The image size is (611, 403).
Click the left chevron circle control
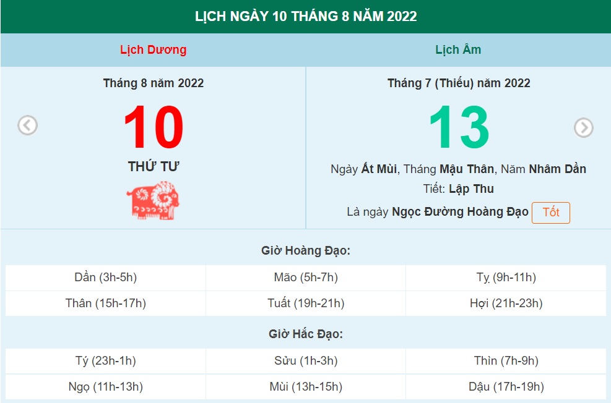[x=27, y=125]
